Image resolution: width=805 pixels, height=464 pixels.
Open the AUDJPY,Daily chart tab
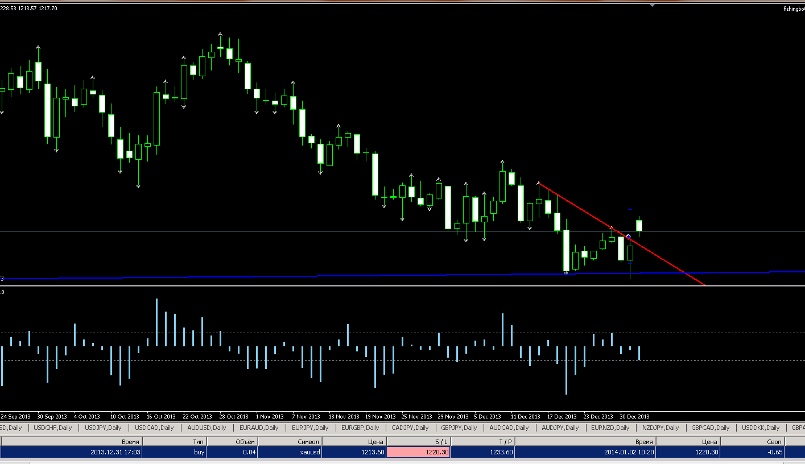pyautogui.click(x=560, y=428)
